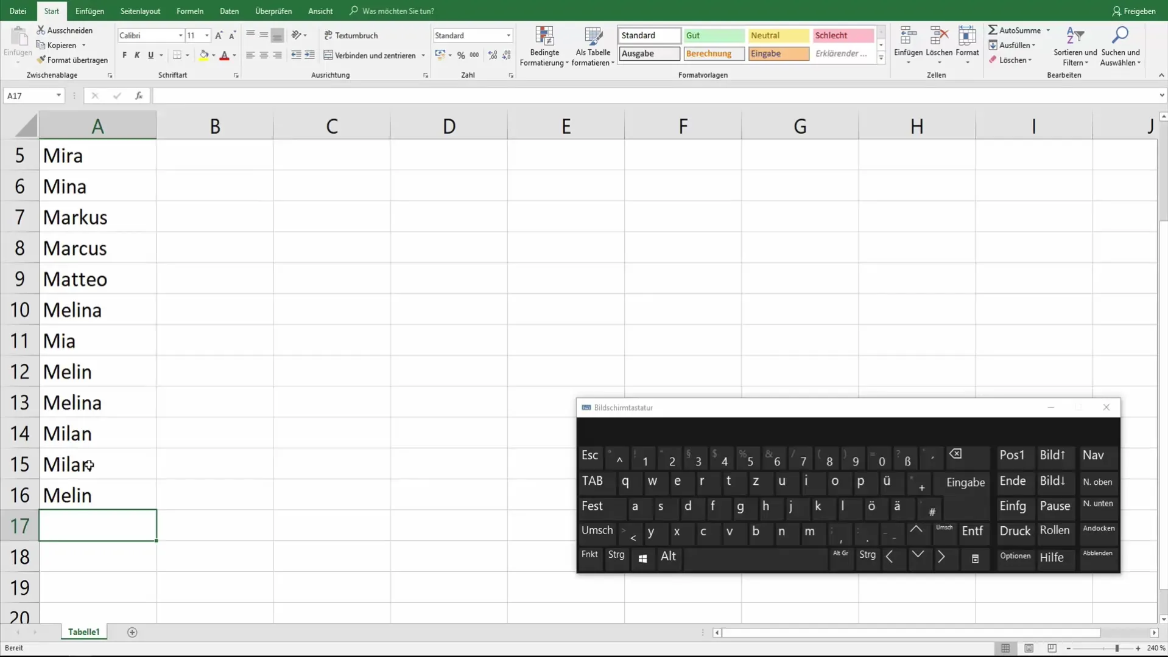1168x657 pixels.
Task: Switch to the Seitenlayout view in status bar
Action: pyautogui.click(x=1029, y=648)
